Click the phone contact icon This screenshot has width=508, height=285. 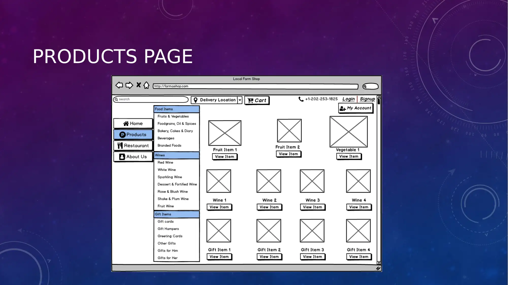(300, 99)
